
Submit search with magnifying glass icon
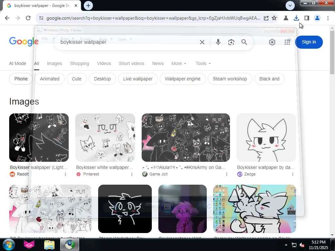[x=244, y=42]
